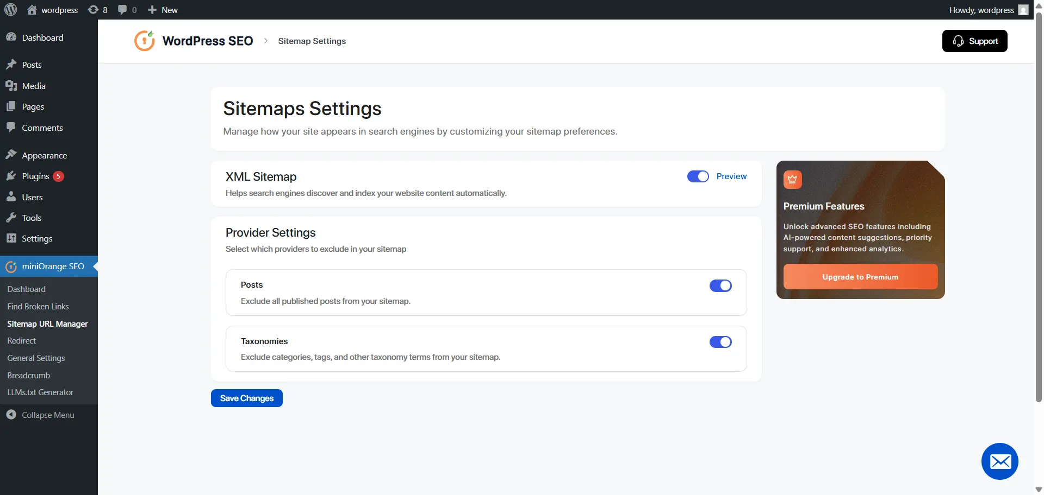Click the Support button
The image size is (1044, 495).
coord(974,41)
